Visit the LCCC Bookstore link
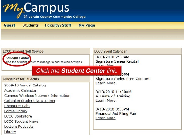Screen dimensions: 184x138 (x=18, y=116)
